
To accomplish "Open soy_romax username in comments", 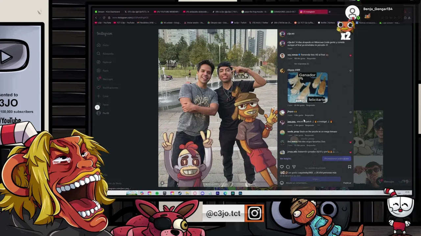I will (292, 55).
